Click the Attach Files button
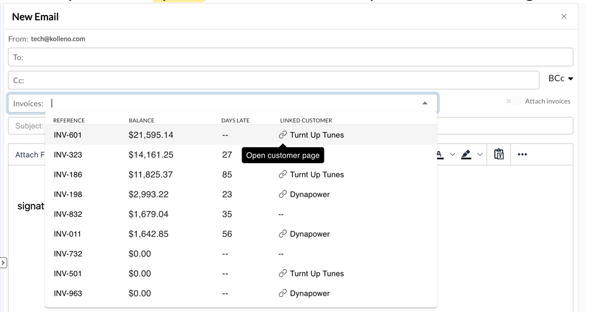 [x=29, y=155]
